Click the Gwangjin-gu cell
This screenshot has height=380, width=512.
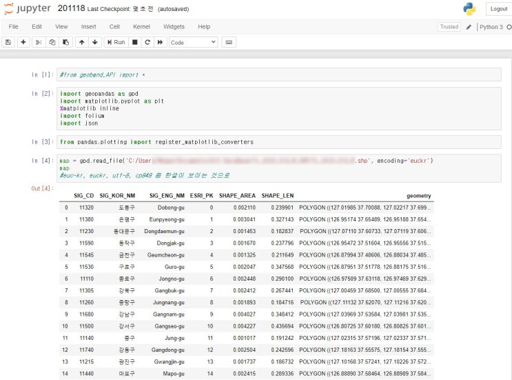[169, 361]
